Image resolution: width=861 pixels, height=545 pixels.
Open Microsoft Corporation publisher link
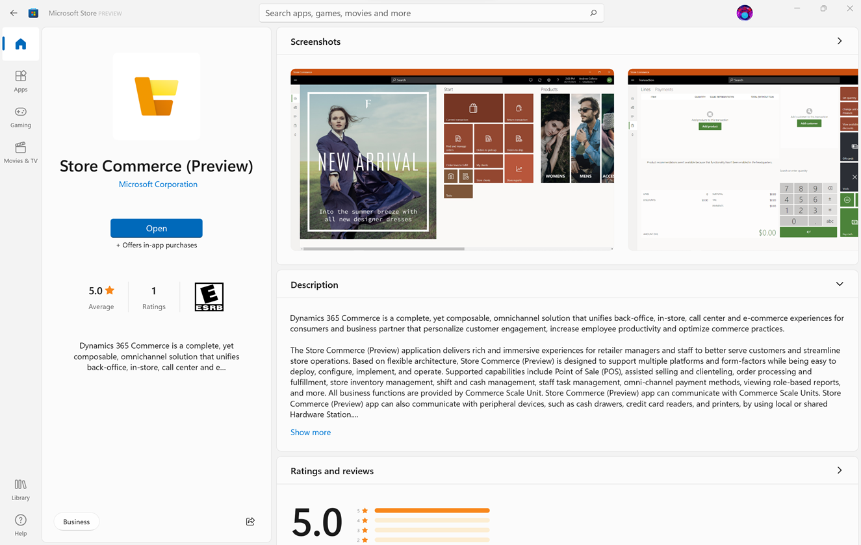point(158,184)
